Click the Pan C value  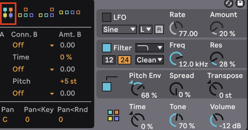click(x=5, y=120)
